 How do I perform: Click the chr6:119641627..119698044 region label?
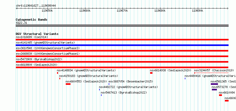coord(36,6)
